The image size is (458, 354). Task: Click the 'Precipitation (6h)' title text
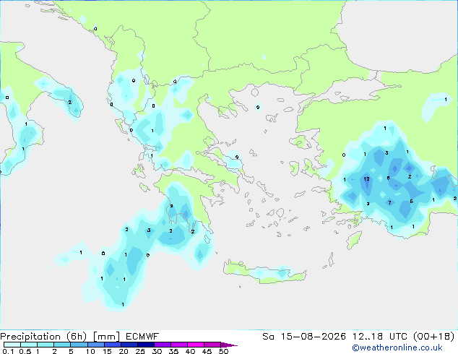43,337
